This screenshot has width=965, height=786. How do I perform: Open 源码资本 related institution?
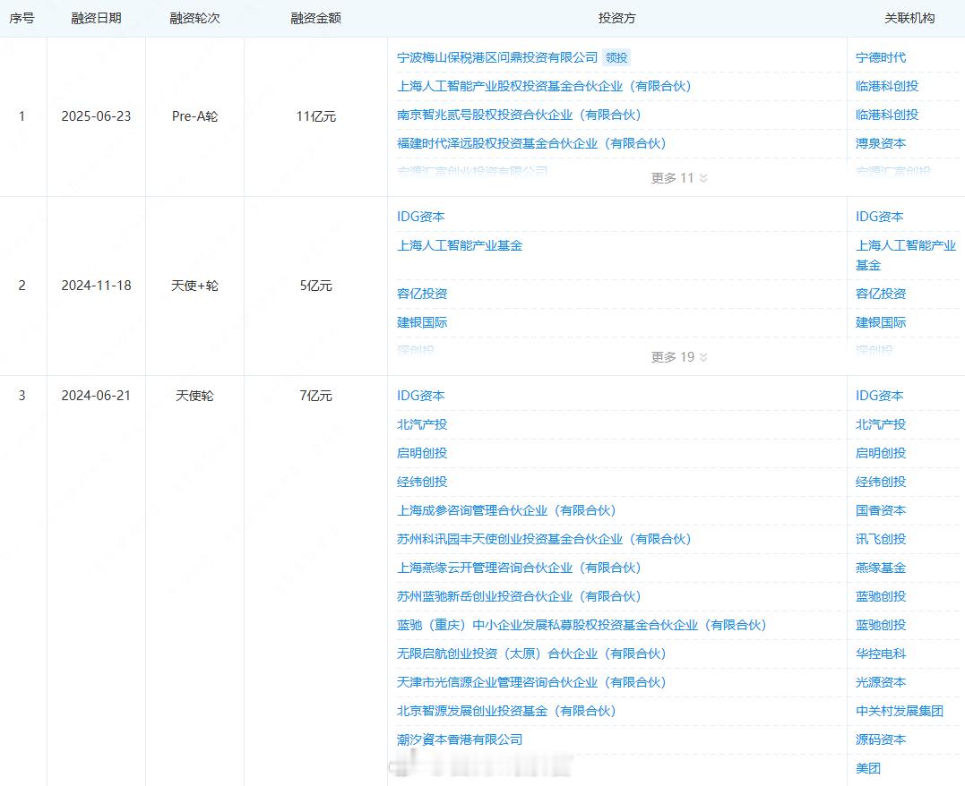coord(881,739)
